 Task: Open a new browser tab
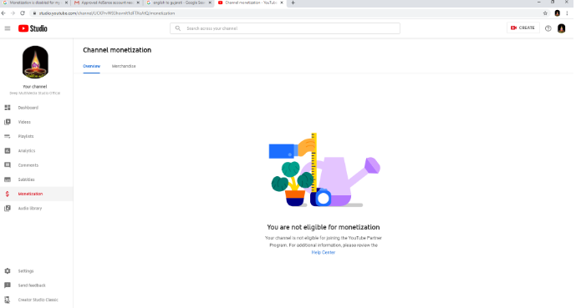coord(293,3)
